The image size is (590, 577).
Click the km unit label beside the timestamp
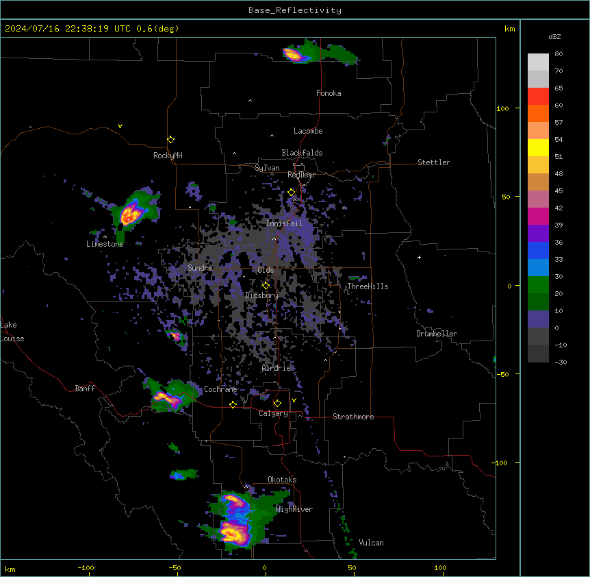point(509,29)
